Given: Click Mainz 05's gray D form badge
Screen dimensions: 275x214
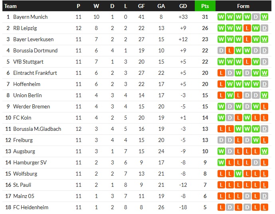Looking at the screenshot, I should 247,196.
